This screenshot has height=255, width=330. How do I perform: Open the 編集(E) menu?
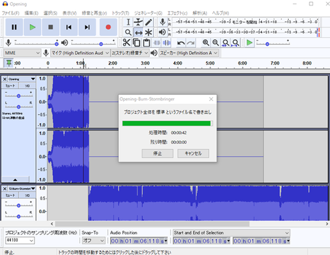[32, 13]
